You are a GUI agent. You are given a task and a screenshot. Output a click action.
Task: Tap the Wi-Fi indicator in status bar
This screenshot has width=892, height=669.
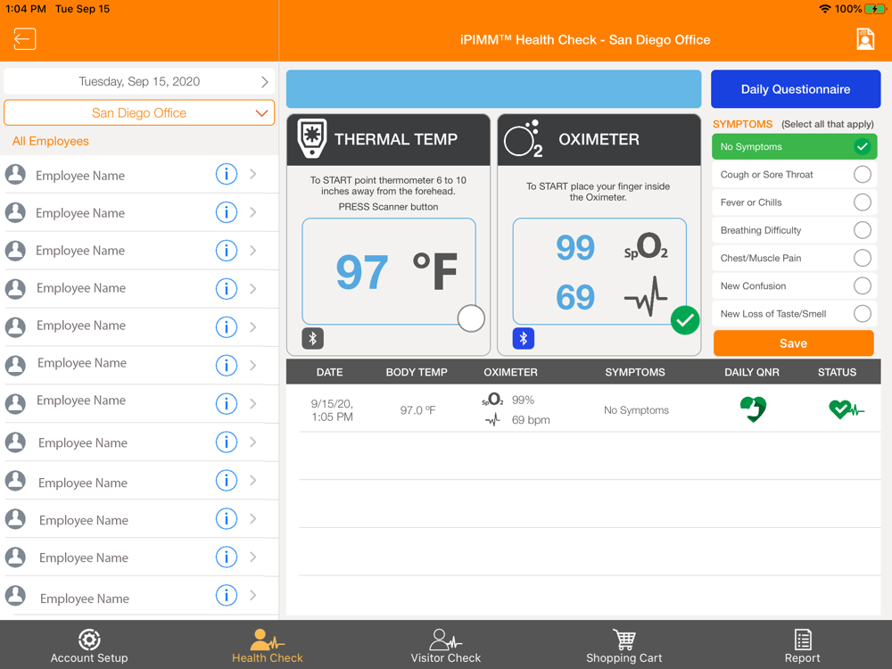point(824,9)
